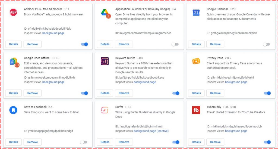Click the Keyword Surfer ID text
The height and width of the screenshot is (149, 278).
point(140,77)
